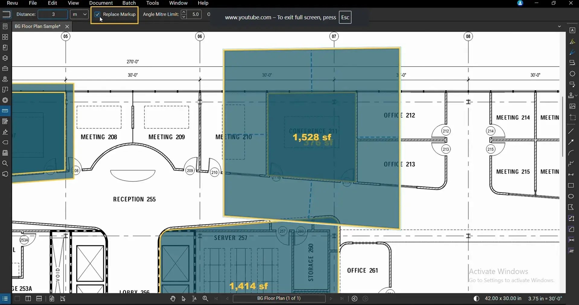Open the Forms panel icon
Image resolution: width=579 pixels, height=305 pixels.
[x=5, y=121]
